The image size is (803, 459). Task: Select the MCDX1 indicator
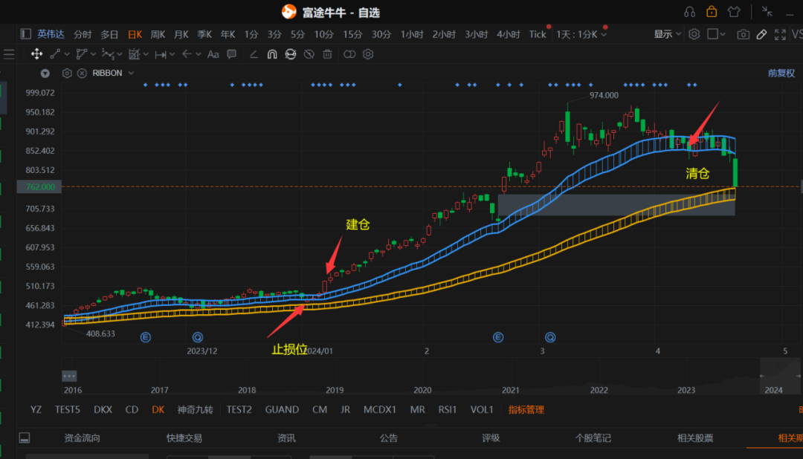pyautogui.click(x=379, y=409)
